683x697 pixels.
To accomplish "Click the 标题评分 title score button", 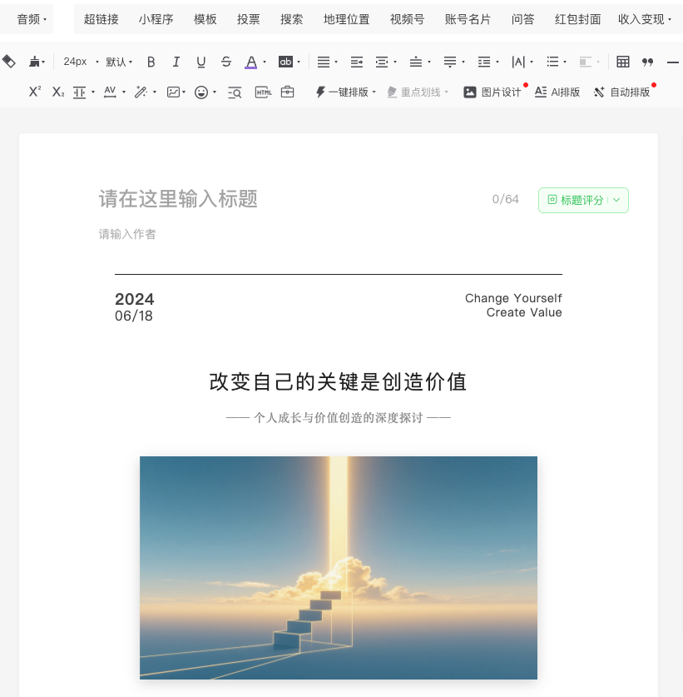I will pyautogui.click(x=576, y=200).
